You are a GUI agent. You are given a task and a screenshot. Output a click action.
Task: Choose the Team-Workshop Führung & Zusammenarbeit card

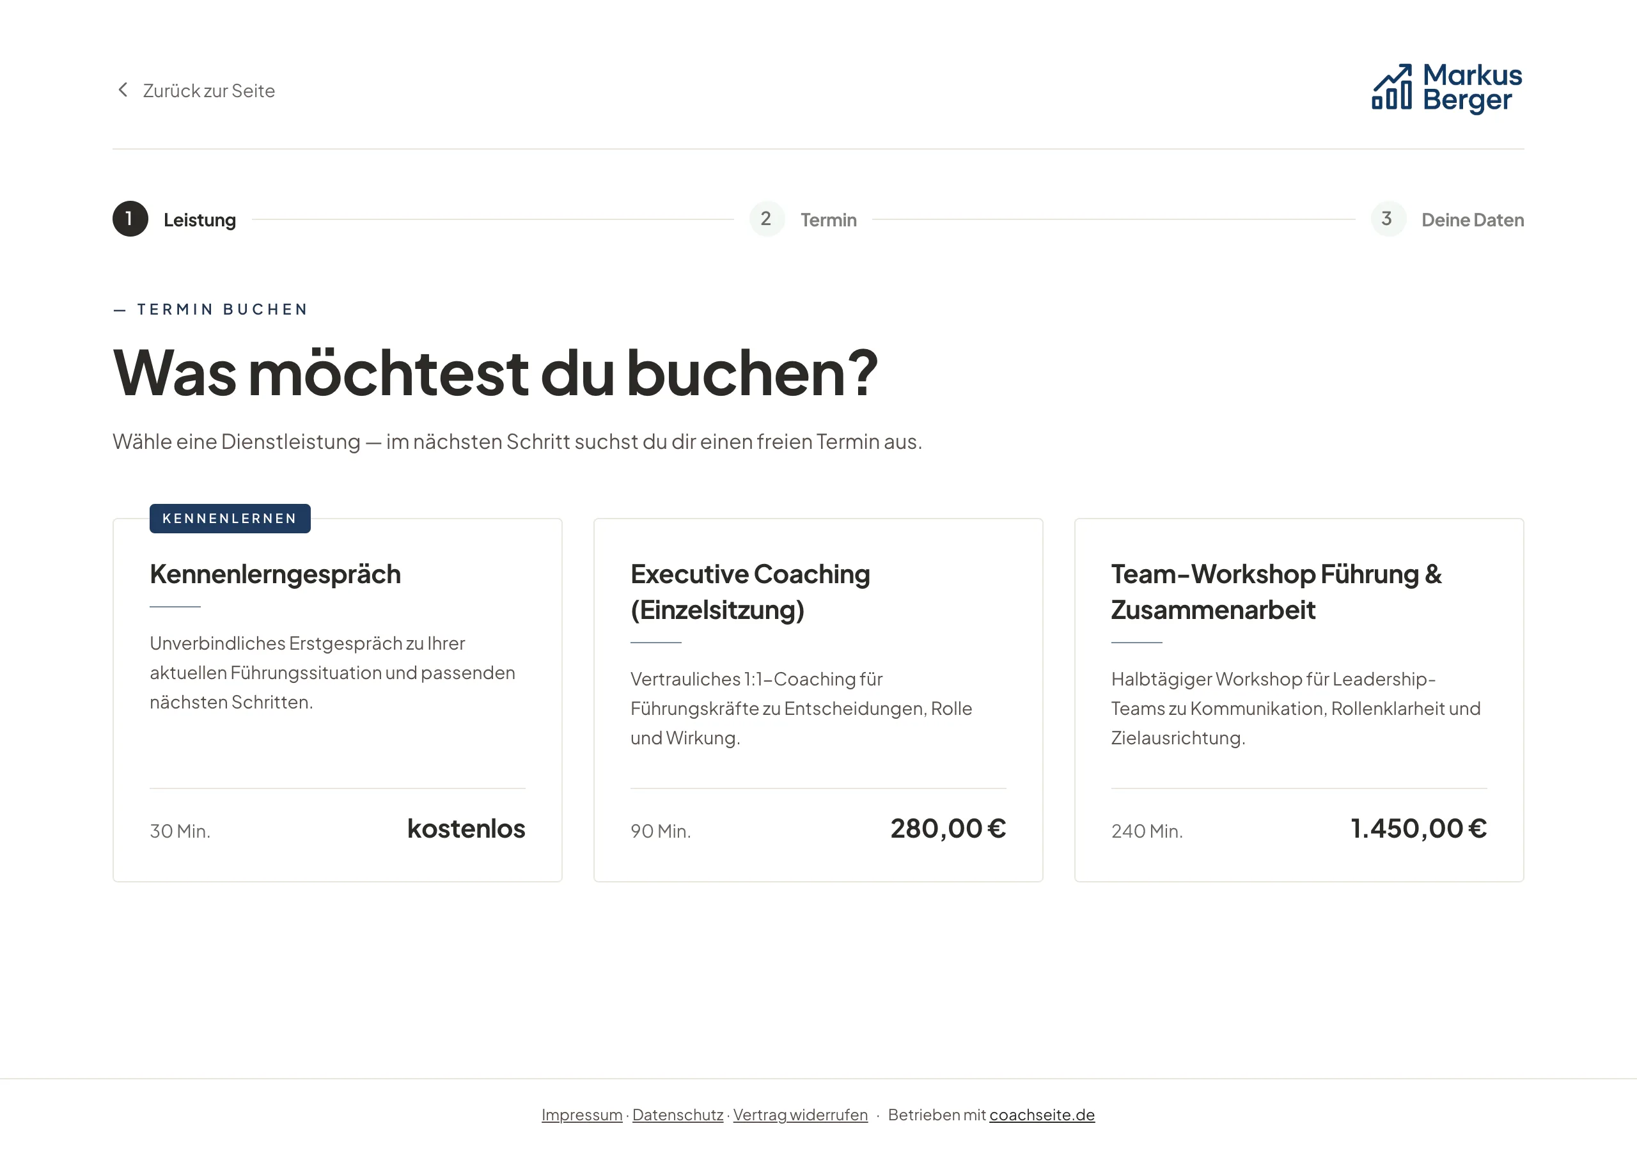tap(1298, 700)
